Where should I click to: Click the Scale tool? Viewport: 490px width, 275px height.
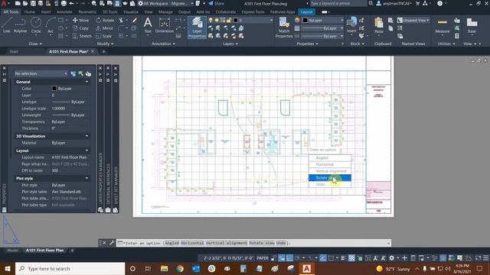(x=104, y=36)
